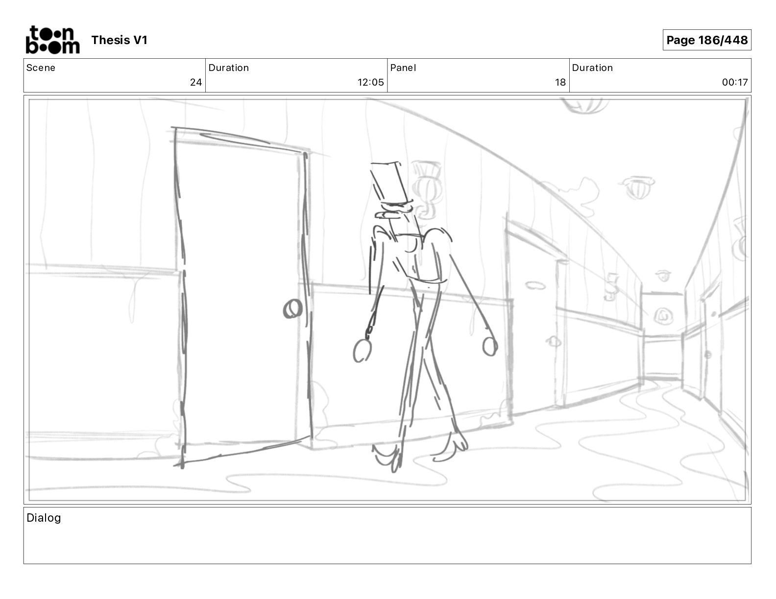
Task: Click the Toon Boom logo
Action: click(52, 40)
